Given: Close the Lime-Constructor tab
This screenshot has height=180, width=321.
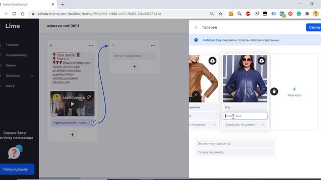Looking at the screenshot, I should tap(53, 4).
